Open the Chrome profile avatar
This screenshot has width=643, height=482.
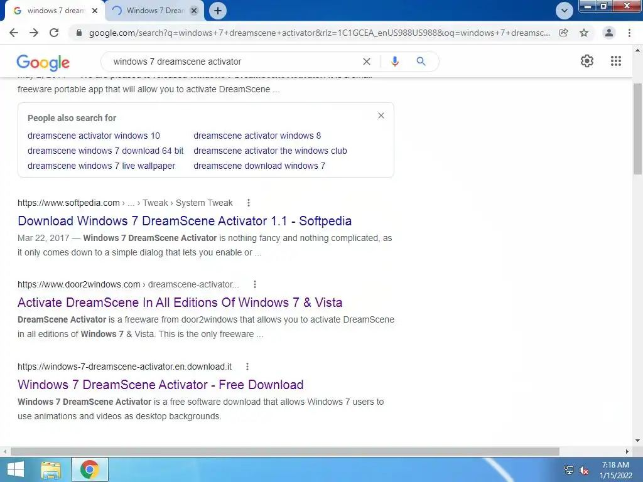pyautogui.click(x=609, y=33)
